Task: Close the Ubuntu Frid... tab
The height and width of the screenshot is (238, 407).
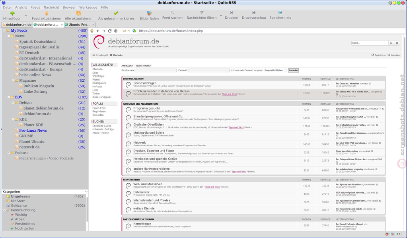Action: click(93, 25)
